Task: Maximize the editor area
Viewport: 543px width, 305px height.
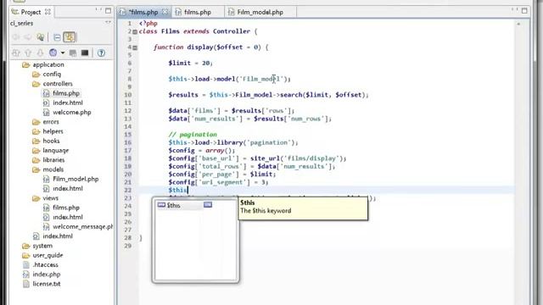Action: point(524,11)
